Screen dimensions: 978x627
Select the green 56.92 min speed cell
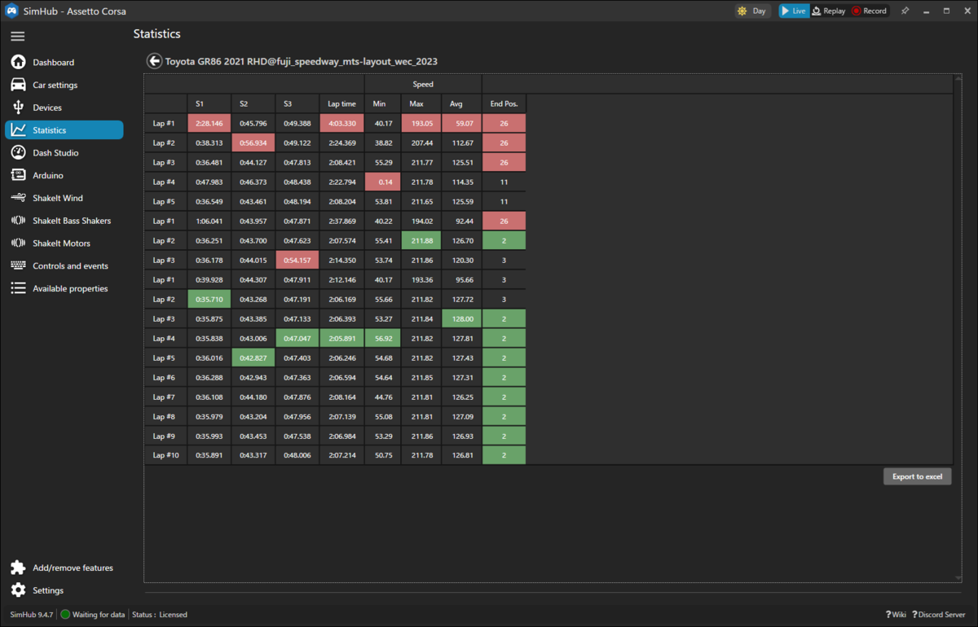(x=383, y=338)
